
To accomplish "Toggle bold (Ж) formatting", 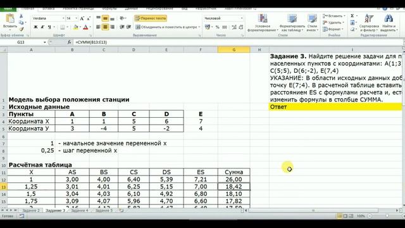I will click(x=35, y=27).
